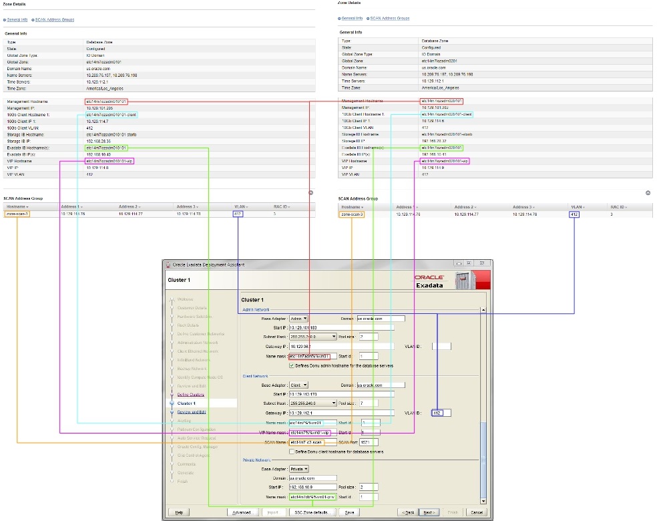
Task: Open Review and Edit link below Cluster 1
Action: point(192,412)
